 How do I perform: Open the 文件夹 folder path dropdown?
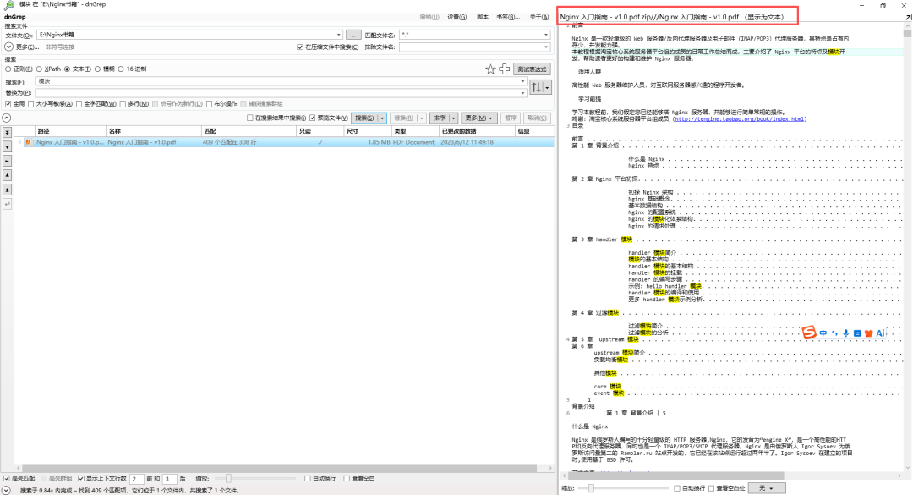(x=338, y=35)
